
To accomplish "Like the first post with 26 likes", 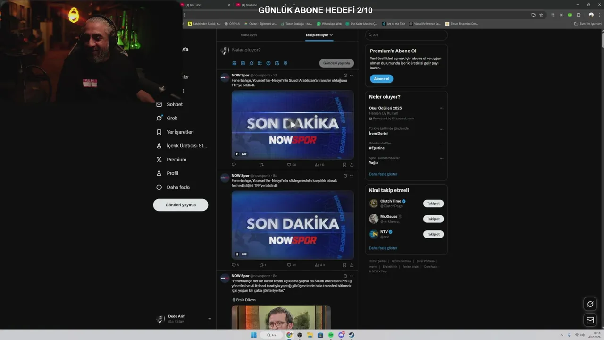I will pyautogui.click(x=292, y=165).
